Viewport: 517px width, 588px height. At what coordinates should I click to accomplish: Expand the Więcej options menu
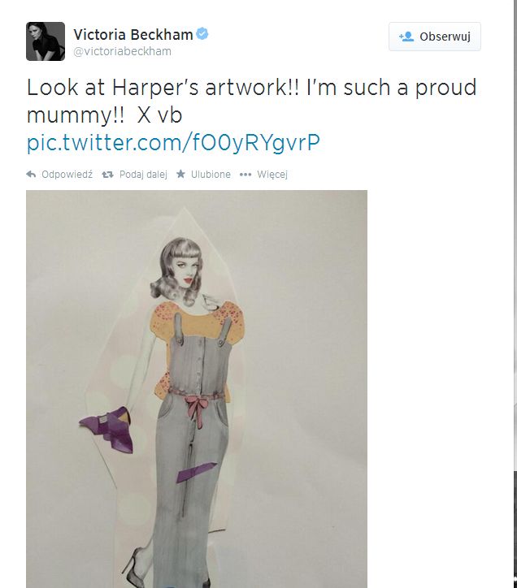coord(272,174)
